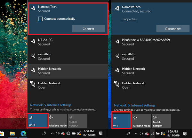This screenshot has width=192, height=138.
Task: Click PicoStone Wi-Fi signal icon
Action: [x=117, y=41]
